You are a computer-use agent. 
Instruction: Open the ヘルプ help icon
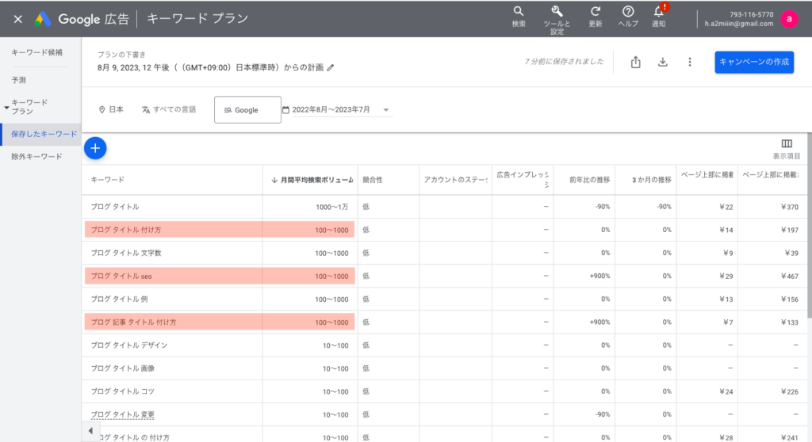[x=628, y=17]
